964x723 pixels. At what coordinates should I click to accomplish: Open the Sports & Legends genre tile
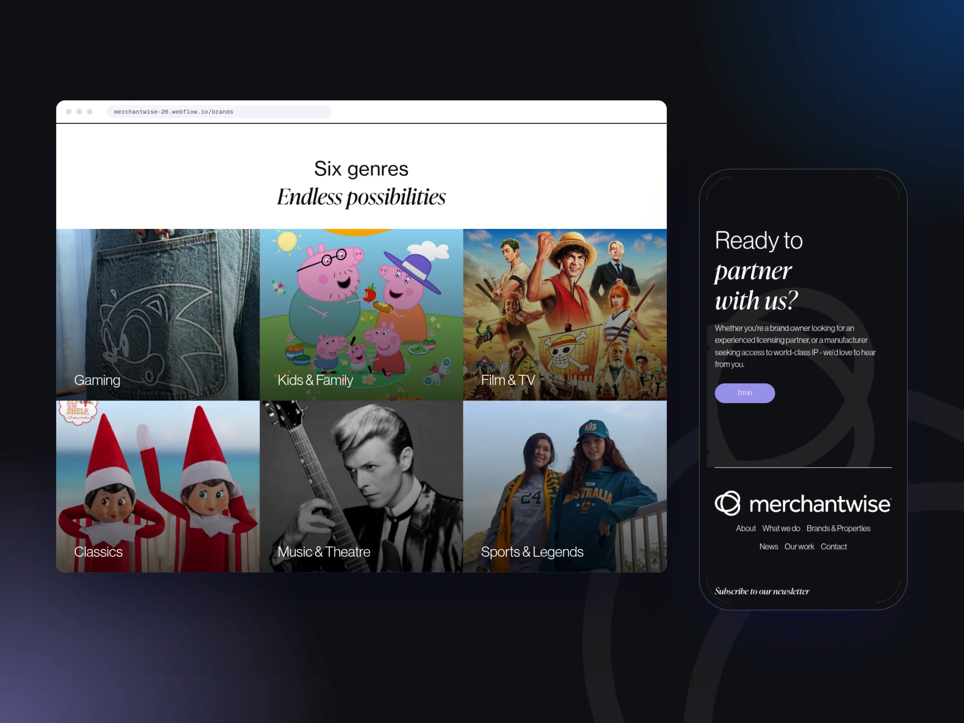[565, 486]
